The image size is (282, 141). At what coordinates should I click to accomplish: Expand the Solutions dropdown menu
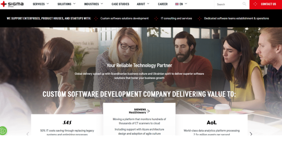tap(67, 4)
